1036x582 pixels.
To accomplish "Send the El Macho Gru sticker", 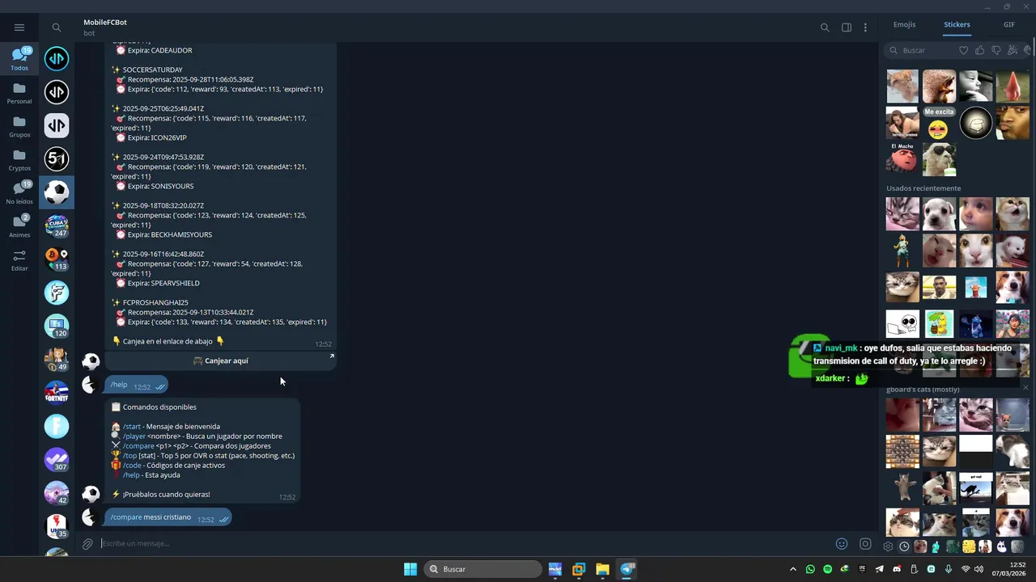I will click(902, 158).
